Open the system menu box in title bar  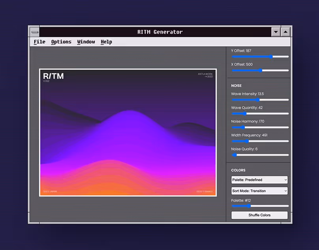[35, 32]
